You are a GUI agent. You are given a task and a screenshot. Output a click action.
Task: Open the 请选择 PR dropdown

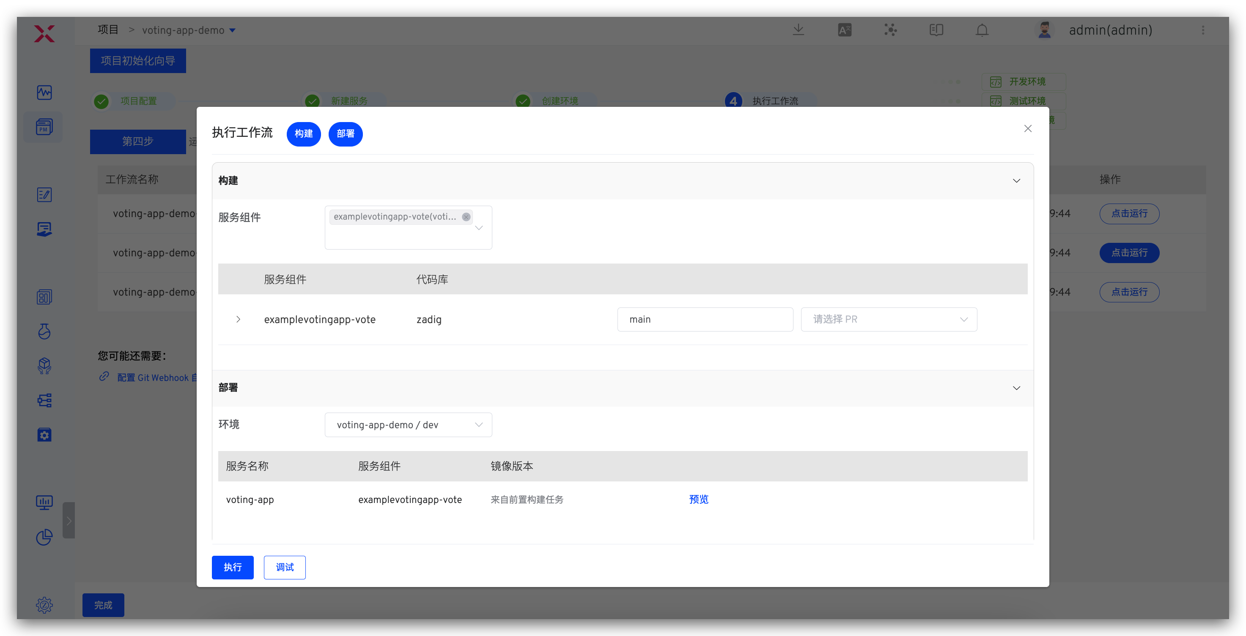coord(889,319)
